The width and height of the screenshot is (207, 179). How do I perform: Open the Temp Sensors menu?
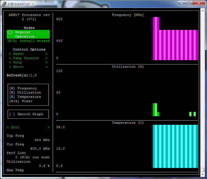[28, 58]
